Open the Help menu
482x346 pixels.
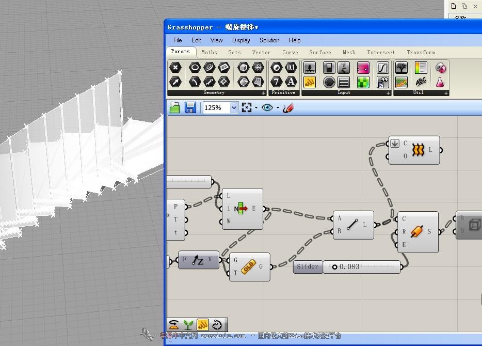tap(295, 40)
